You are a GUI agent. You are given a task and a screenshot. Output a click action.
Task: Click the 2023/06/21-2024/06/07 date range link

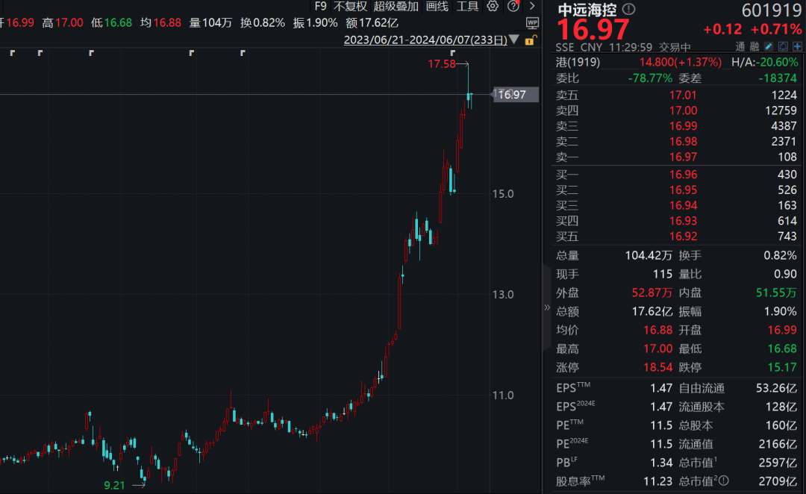[425, 40]
